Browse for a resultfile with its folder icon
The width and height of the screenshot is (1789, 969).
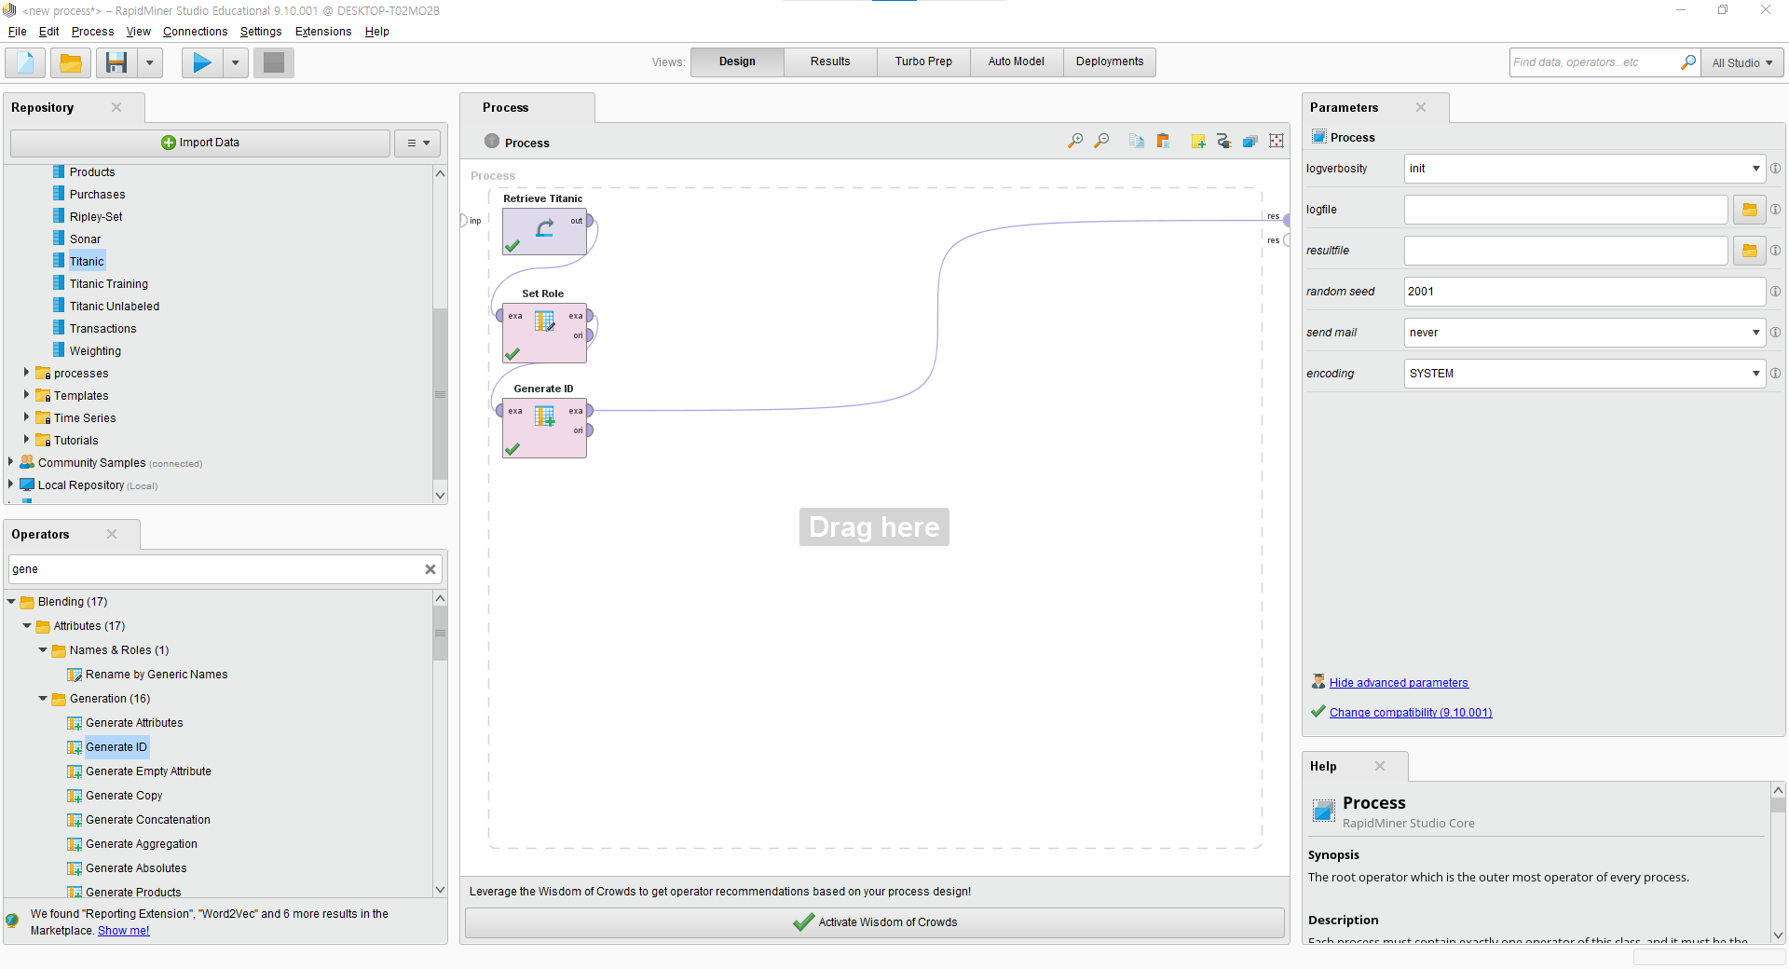coord(1749,251)
